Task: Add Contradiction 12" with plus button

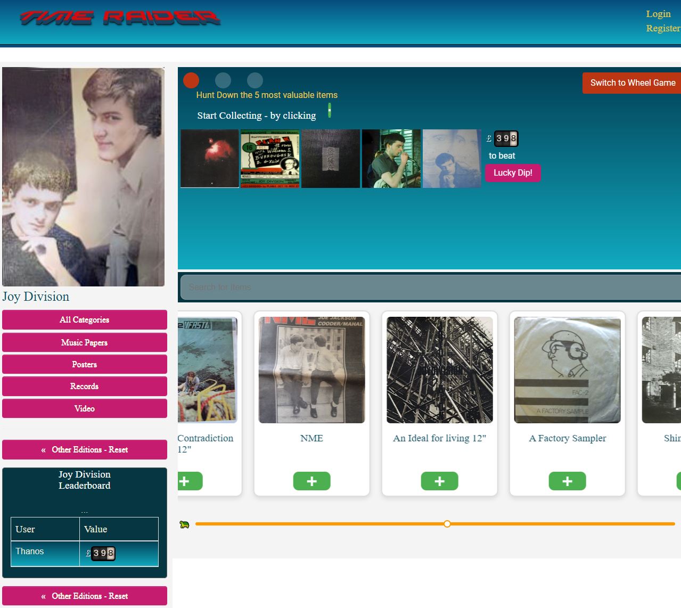Action: pos(190,481)
